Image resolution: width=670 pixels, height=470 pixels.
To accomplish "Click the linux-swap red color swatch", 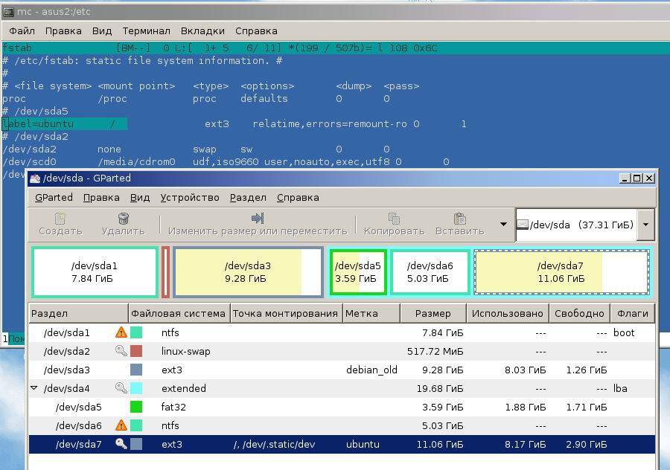I will coord(136,351).
